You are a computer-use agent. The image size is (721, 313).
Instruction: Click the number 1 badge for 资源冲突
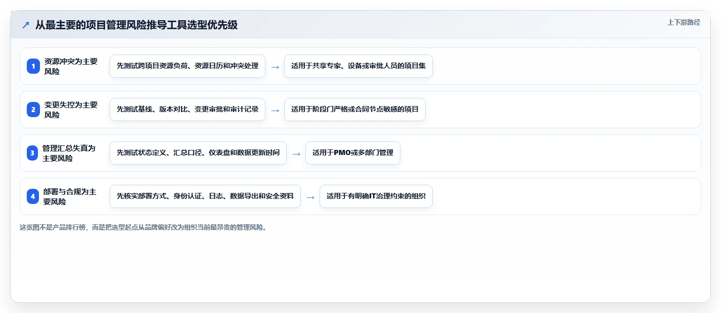[33, 66]
